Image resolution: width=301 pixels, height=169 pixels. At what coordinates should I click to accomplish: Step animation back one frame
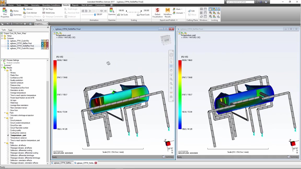[83, 11]
